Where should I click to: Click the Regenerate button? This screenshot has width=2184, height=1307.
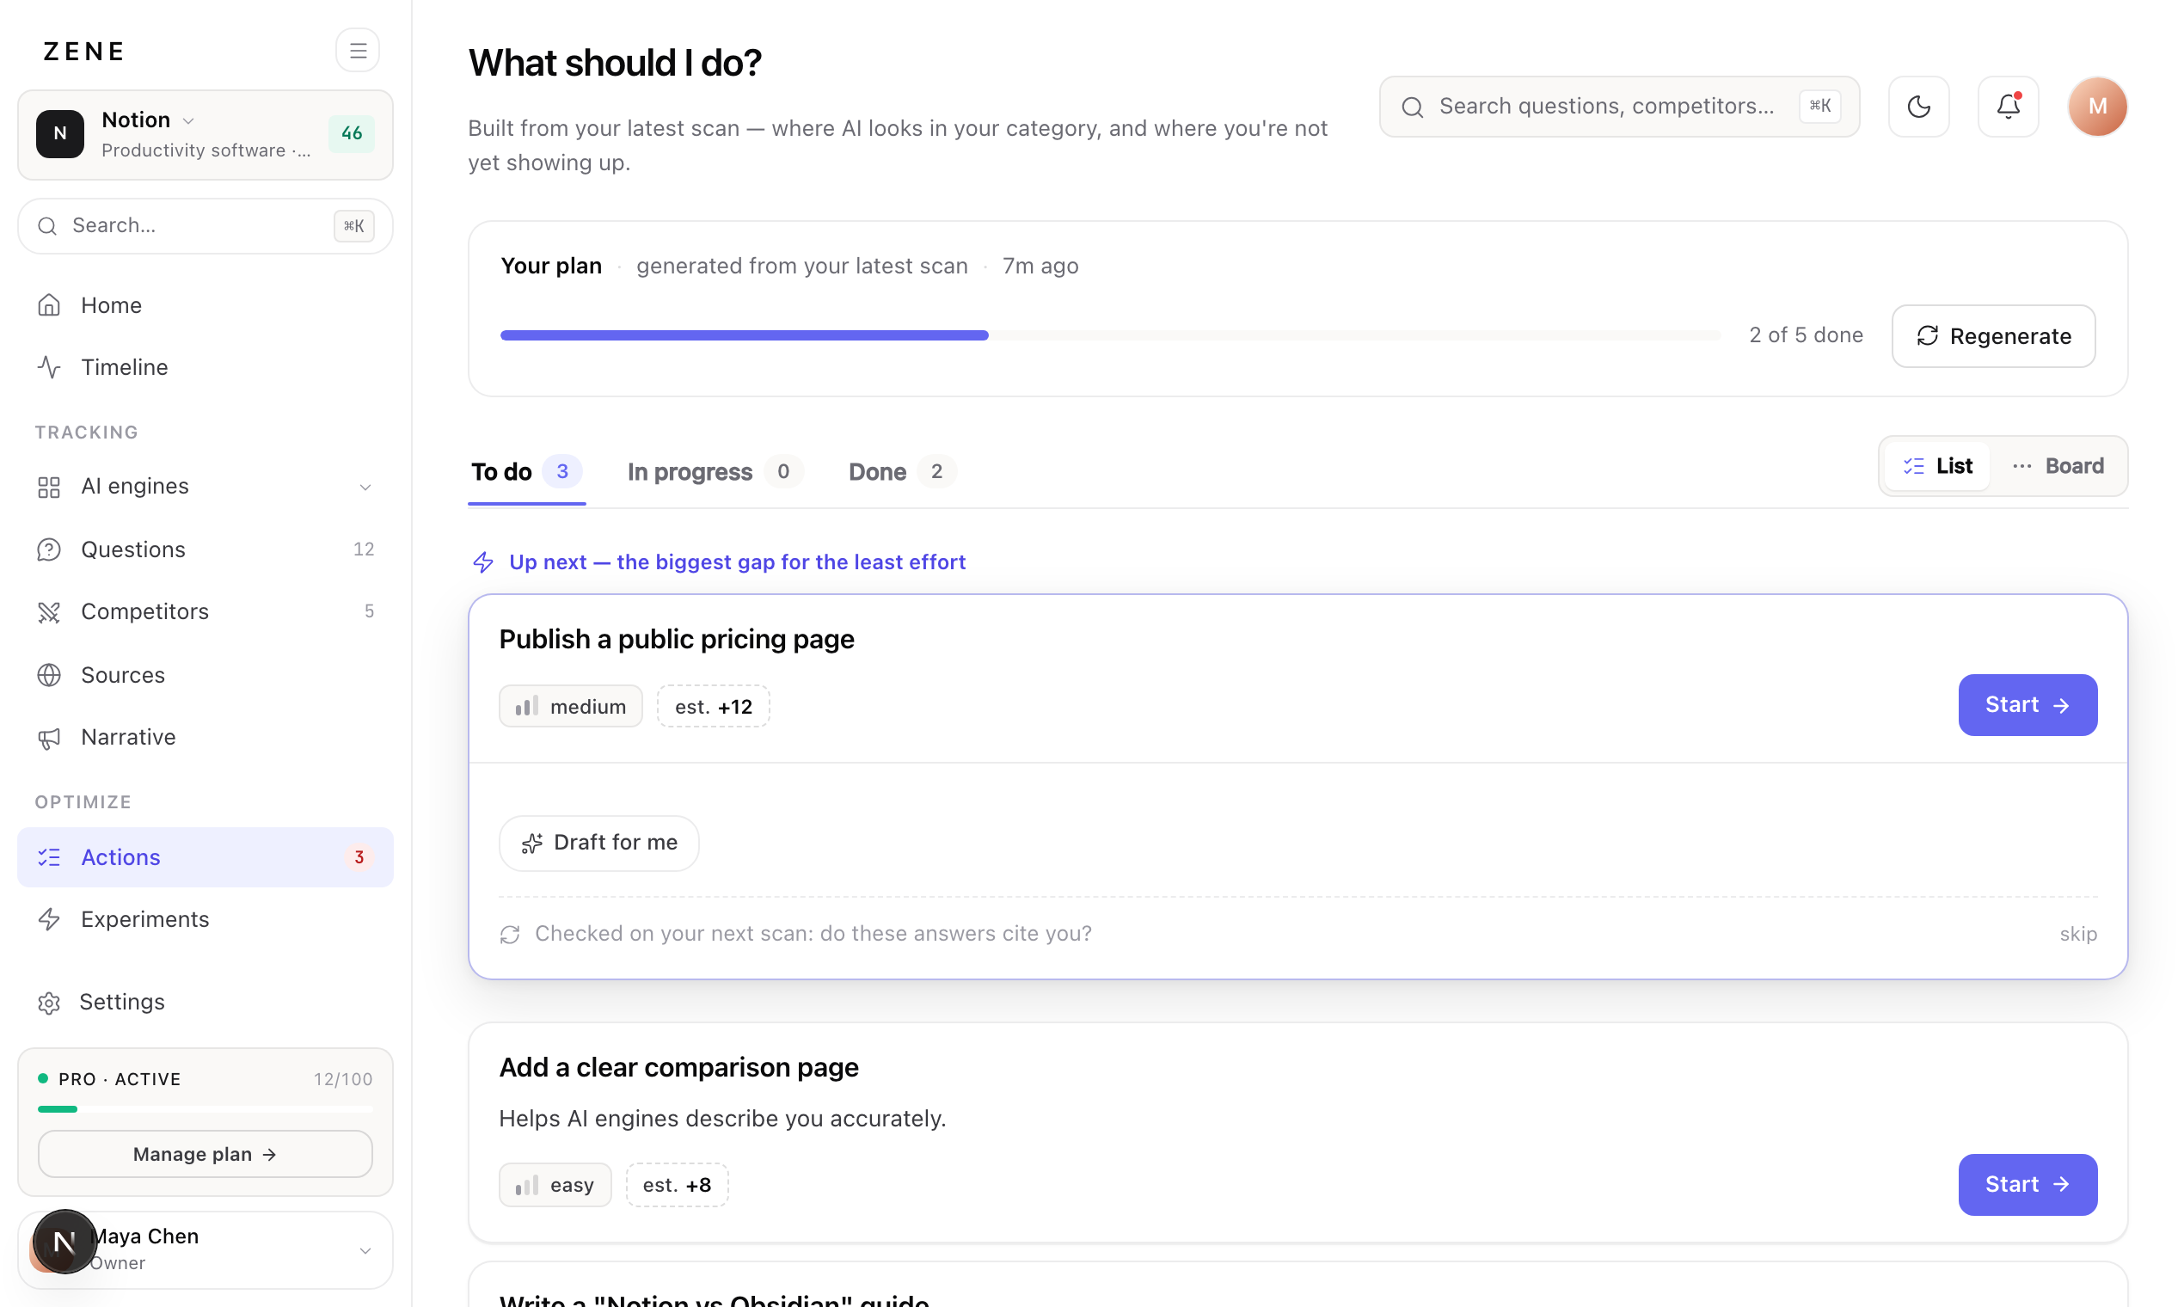1993,335
